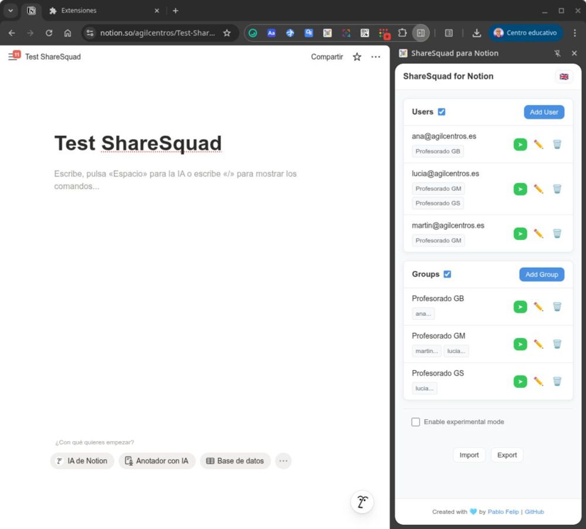Delete group Profesorado GB with trash icon
The width and height of the screenshot is (586, 529).
(x=557, y=307)
